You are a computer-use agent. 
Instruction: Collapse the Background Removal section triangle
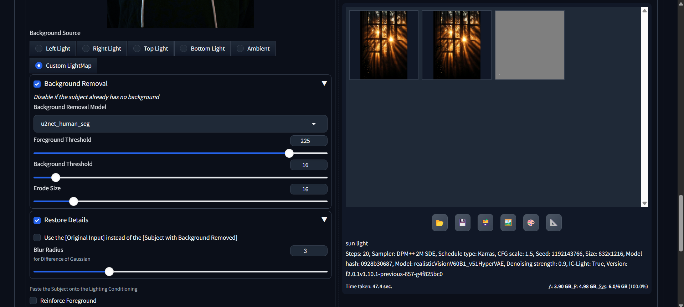click(x=324, y=83)
